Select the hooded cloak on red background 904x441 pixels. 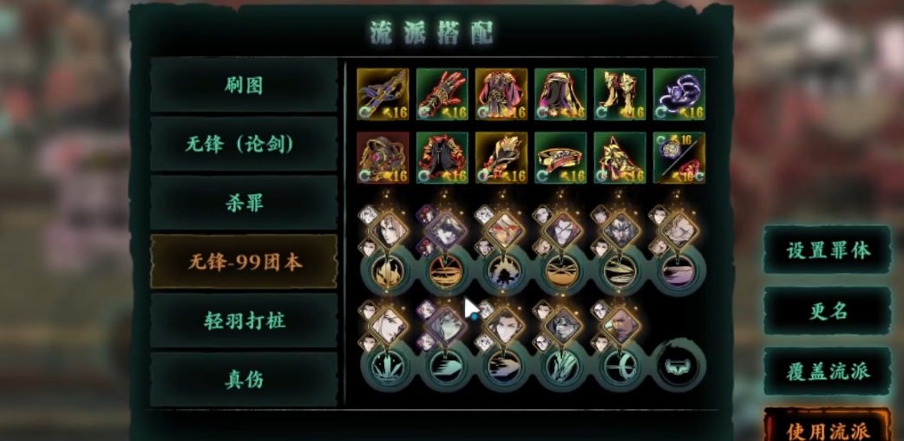point(383,158)
